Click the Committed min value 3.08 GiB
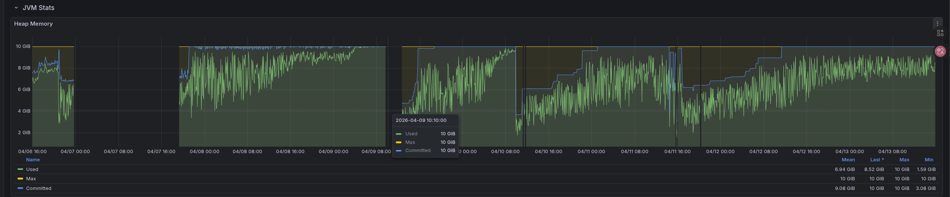Viewport: 950px width, 197px height. [x=926, y=188]
